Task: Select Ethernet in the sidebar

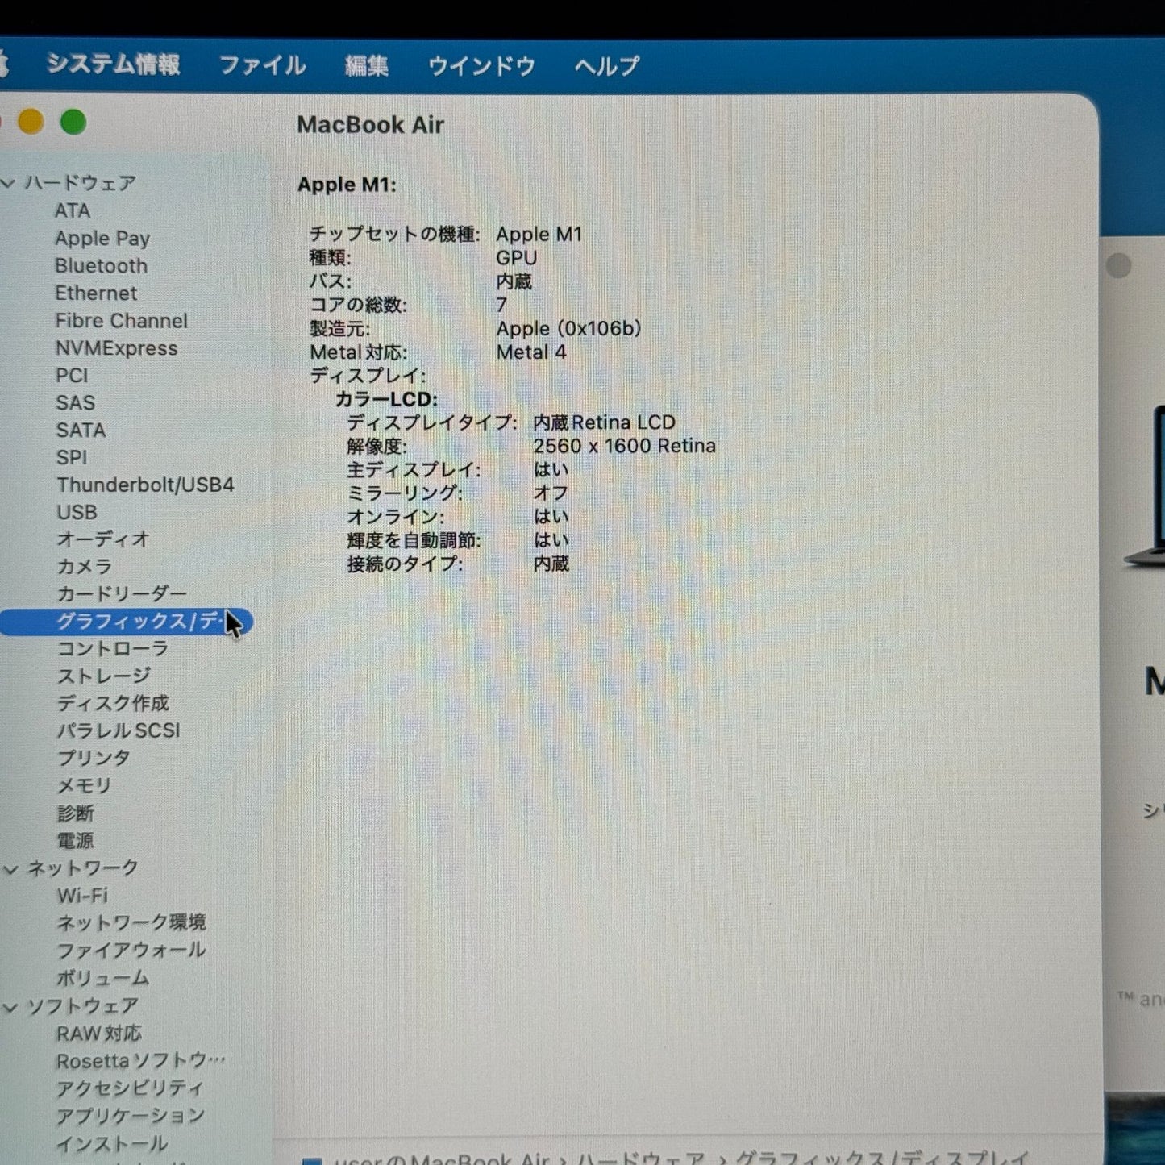Action: pos(96,293)
